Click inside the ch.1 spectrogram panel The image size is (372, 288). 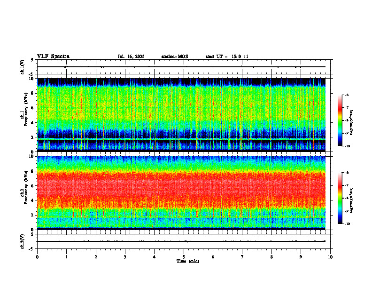tap(181, 115)
